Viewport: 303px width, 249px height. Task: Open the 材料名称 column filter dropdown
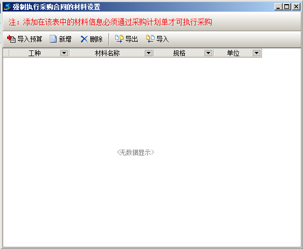[x=148, y=53]
